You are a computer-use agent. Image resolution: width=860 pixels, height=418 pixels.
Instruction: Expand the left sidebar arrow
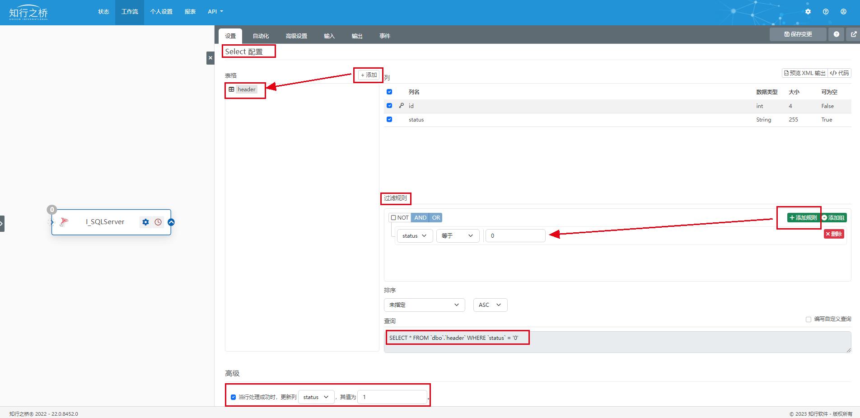(x=2, y=223)
